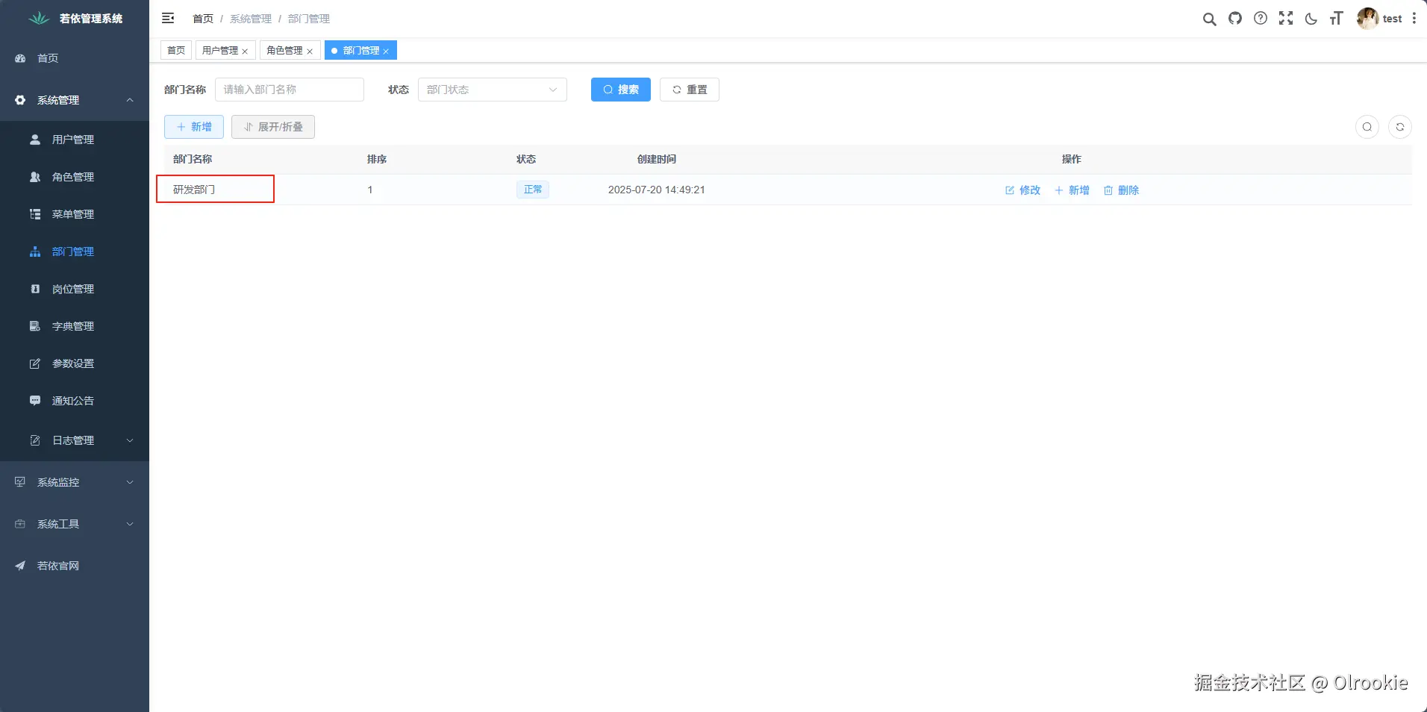Screen dimensions: 1427x712
Task: Open the layout size font icon
Action: point(1336,19)
